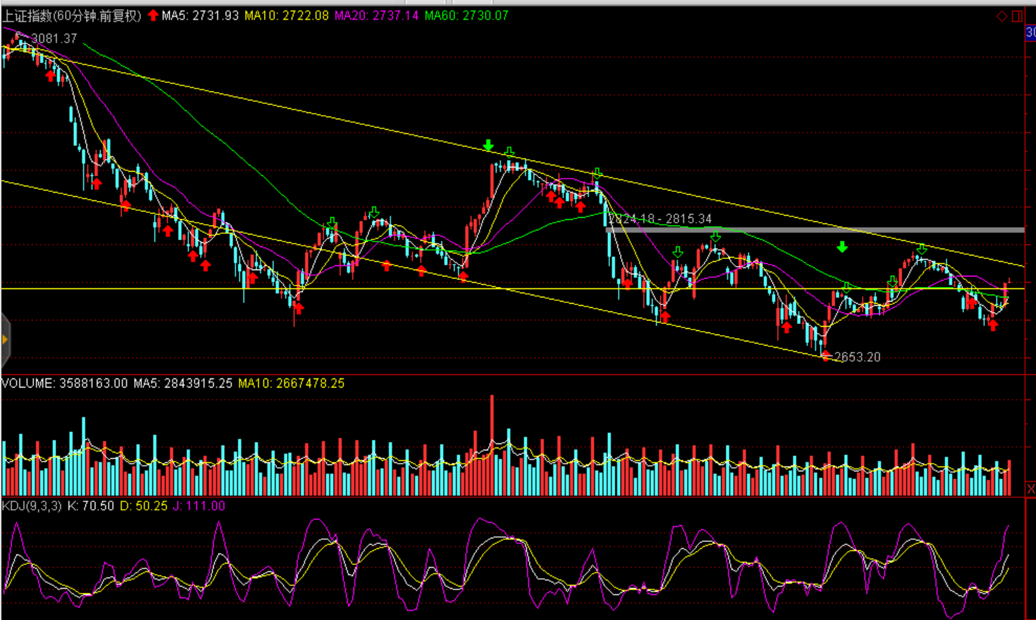
Task: Click the red up arrow beside the chart title
Action: [x=153, y=15]
